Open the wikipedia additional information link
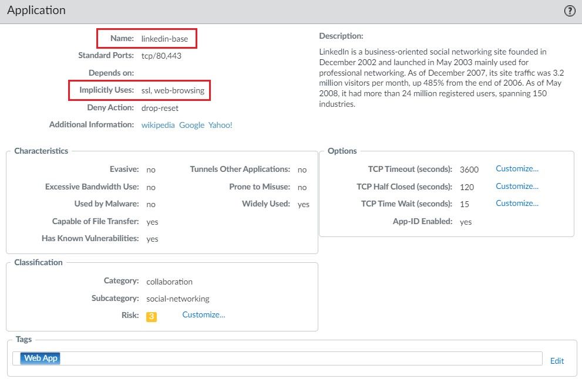 [x=158, y=125]
